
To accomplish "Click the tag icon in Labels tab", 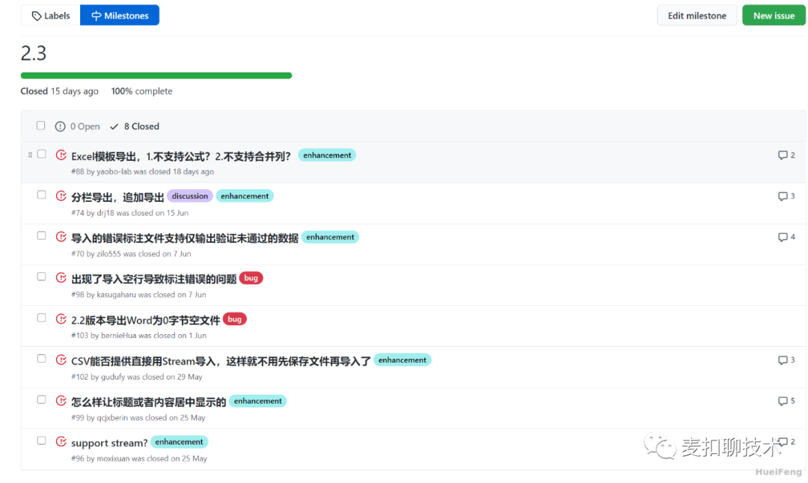I will [x=37, y=16].
